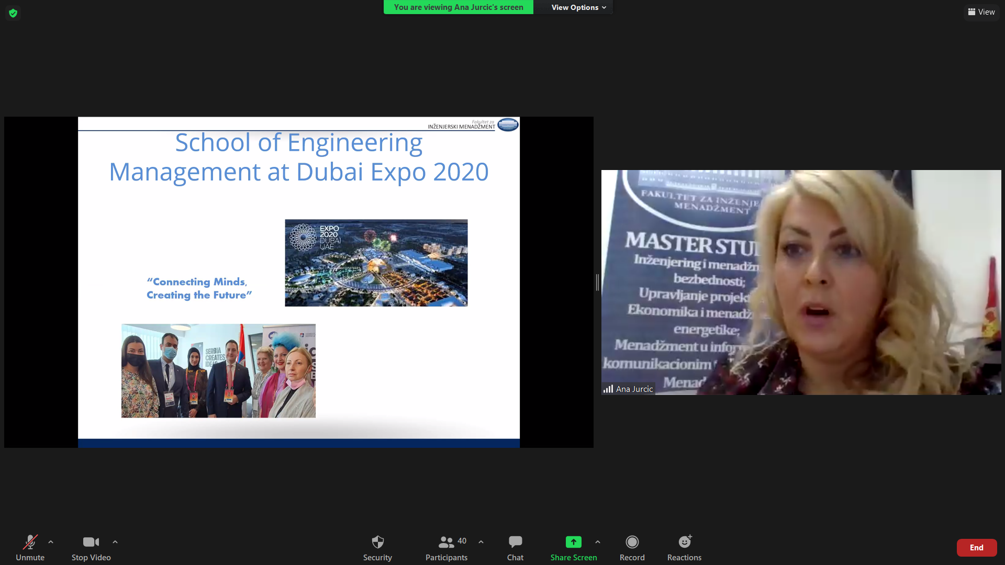The width and height of the screenshot is (1005, 565).
Task: Click the green viewing Ana Jurcic's screen banner
Action: 459,7
